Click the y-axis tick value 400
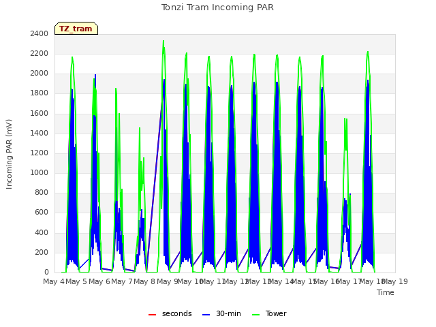This screenshot has height=327, width=436. pyautogui.click(x=42, y=233)
